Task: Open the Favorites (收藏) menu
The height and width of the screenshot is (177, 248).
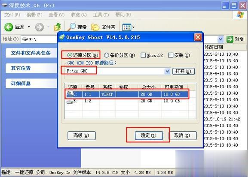Action: 79,15
